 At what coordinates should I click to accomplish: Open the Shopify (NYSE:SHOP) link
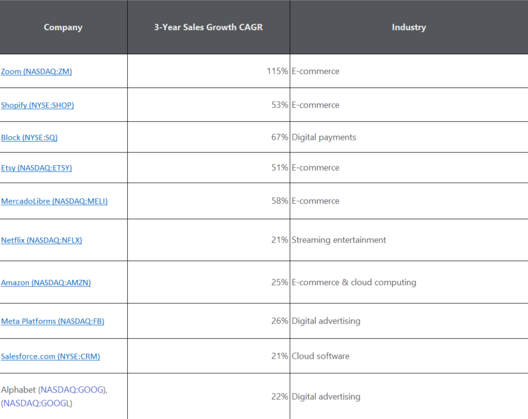pyautogui.click(x=37, y=105)
